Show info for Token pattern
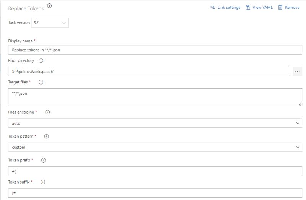306x200 pixels. pyautogui.click(x=46, y=137)
